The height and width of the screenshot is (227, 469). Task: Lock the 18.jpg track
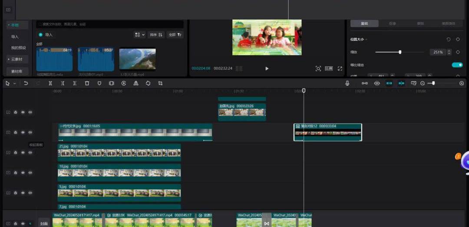click(x=16, y=172)
